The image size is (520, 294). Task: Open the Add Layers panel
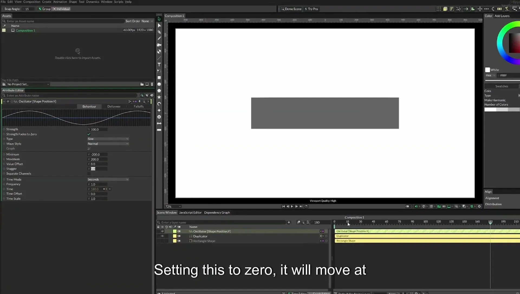(502, 16)
